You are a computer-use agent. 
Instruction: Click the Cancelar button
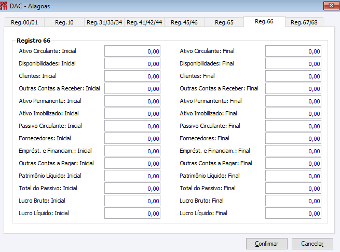(x=312, y=244)
